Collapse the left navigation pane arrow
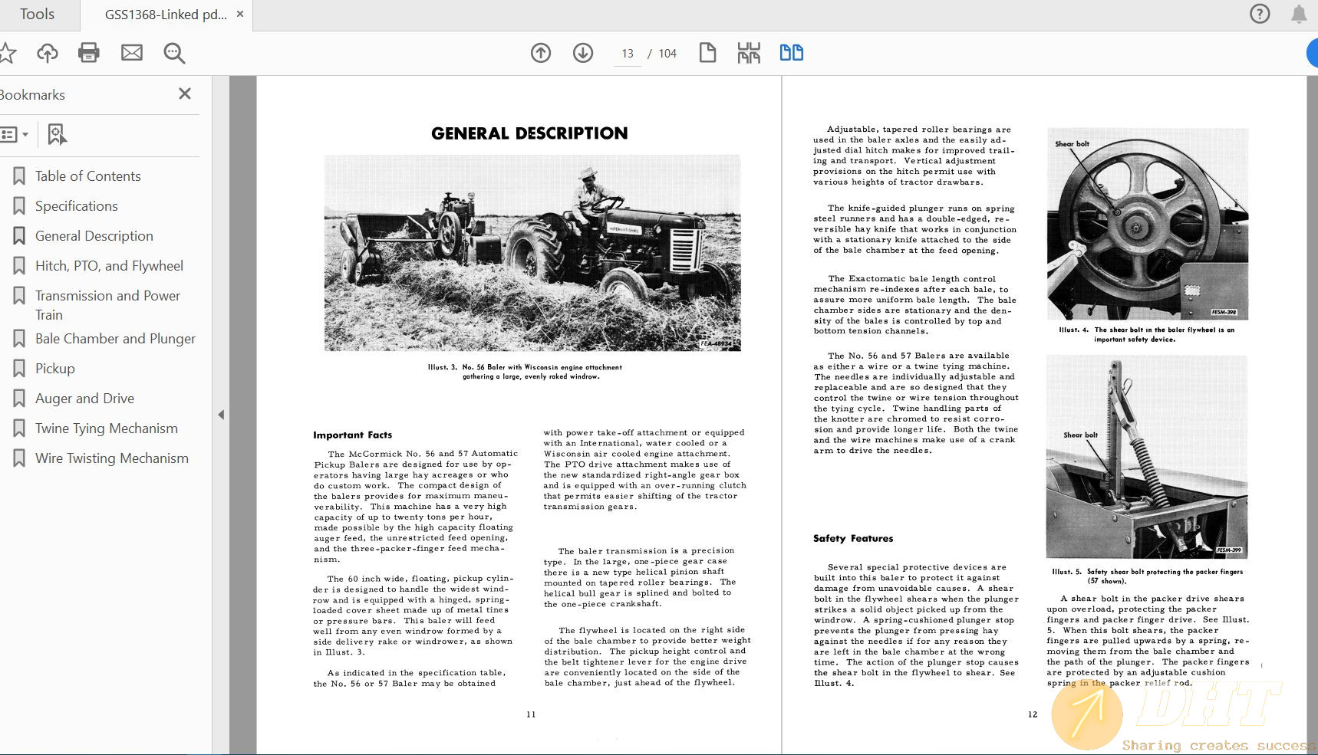The width and height of the screenshot is (1318, 755). [x=221, y=415]
